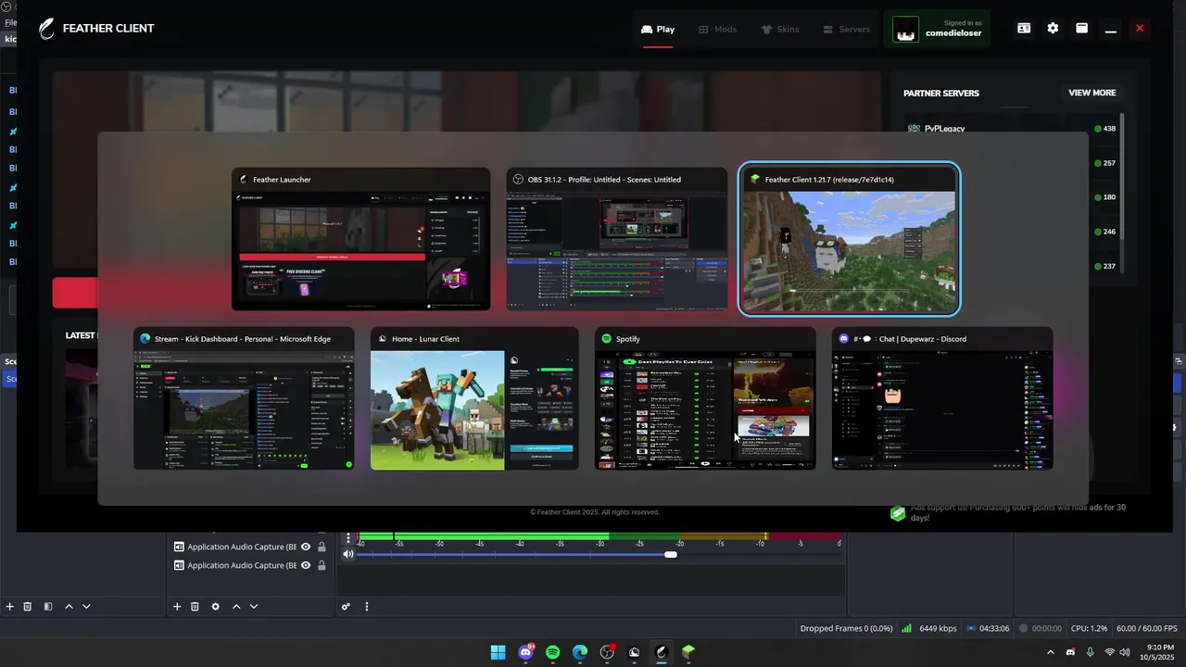Screen dimensions: 1186x667
Task: Open the Minecraft block icon on taskbar
Action: click(x=688, y=652)
